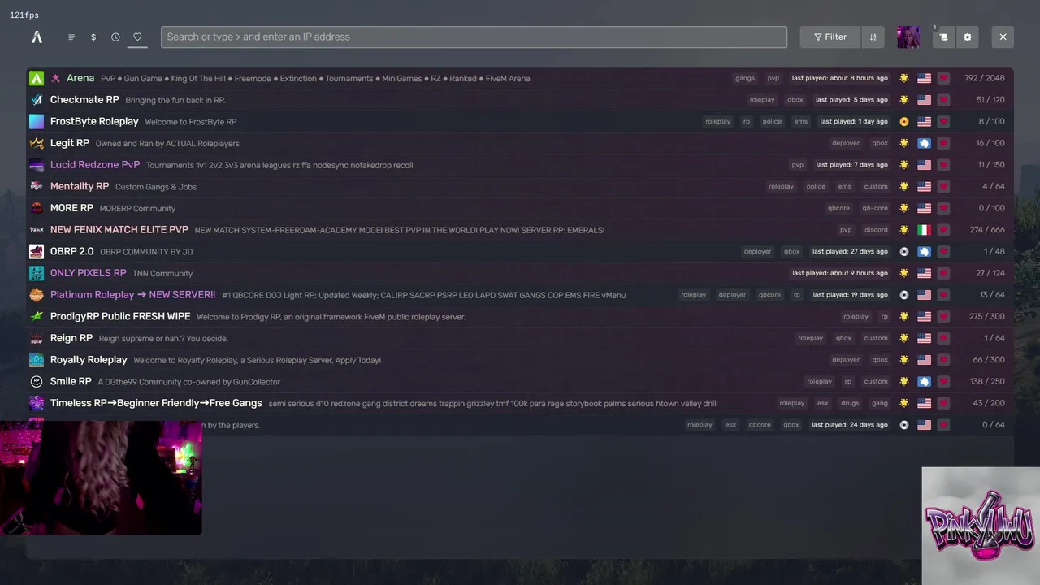Open the settings gear
1040x585 pixels.
click(x=967, y=37)
